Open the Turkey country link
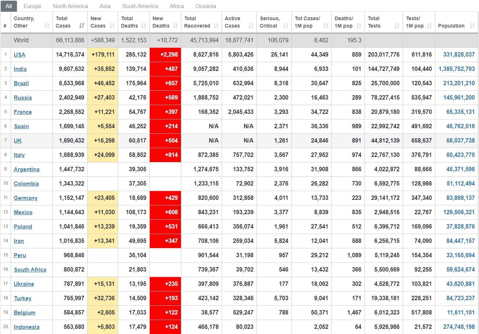The image size is (479, 334). pyautogui.click(x=23, y=298)
